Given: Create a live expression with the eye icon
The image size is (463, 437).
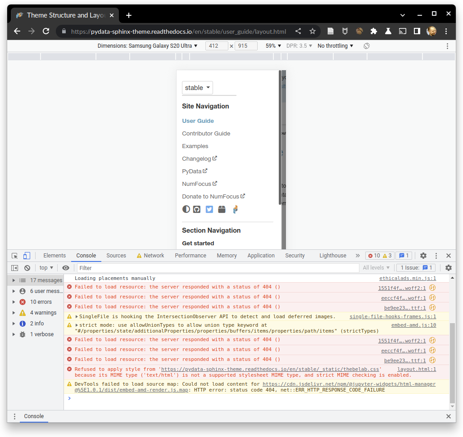Looking at the screenshot, I should pos(66,268).
